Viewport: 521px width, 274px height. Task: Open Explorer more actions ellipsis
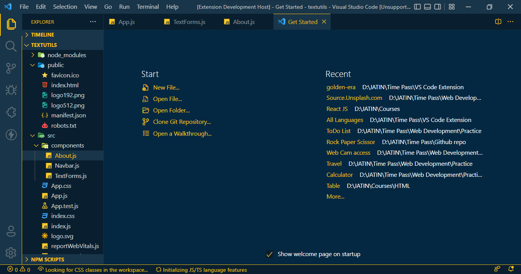(93, 22)
